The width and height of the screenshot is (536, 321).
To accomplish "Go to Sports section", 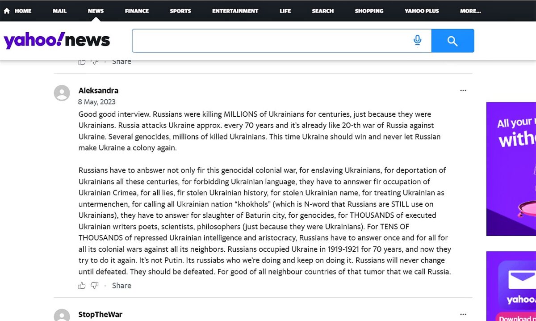I will pos(180,11).
